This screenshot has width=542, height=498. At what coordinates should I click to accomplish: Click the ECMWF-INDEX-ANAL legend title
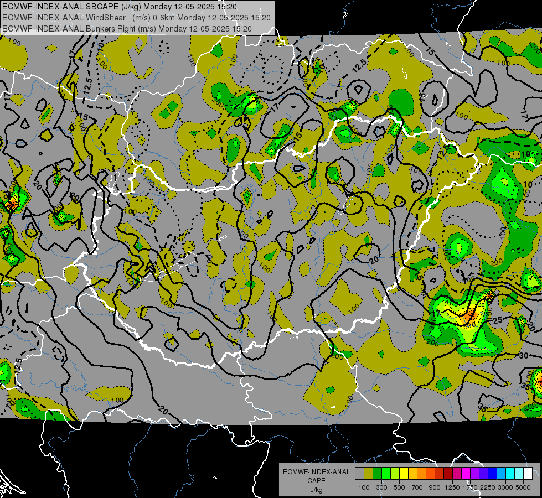tap(316, 472)
